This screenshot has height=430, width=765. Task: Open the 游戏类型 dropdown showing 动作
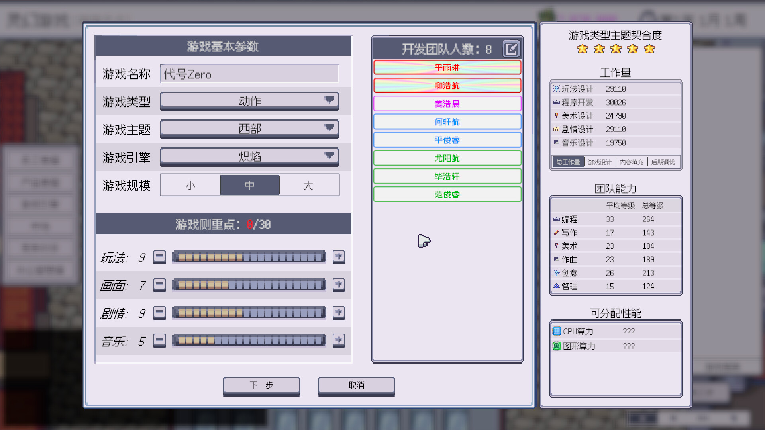coord(249,101)
